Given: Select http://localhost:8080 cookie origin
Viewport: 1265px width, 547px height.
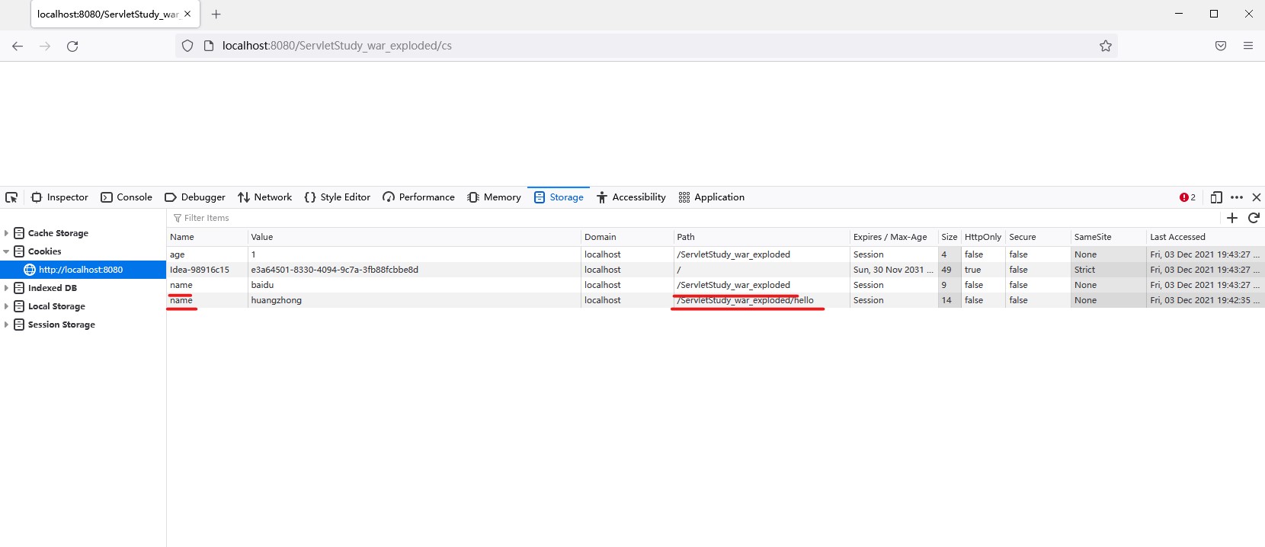Looking at the screenshot, I should [82, 270].
